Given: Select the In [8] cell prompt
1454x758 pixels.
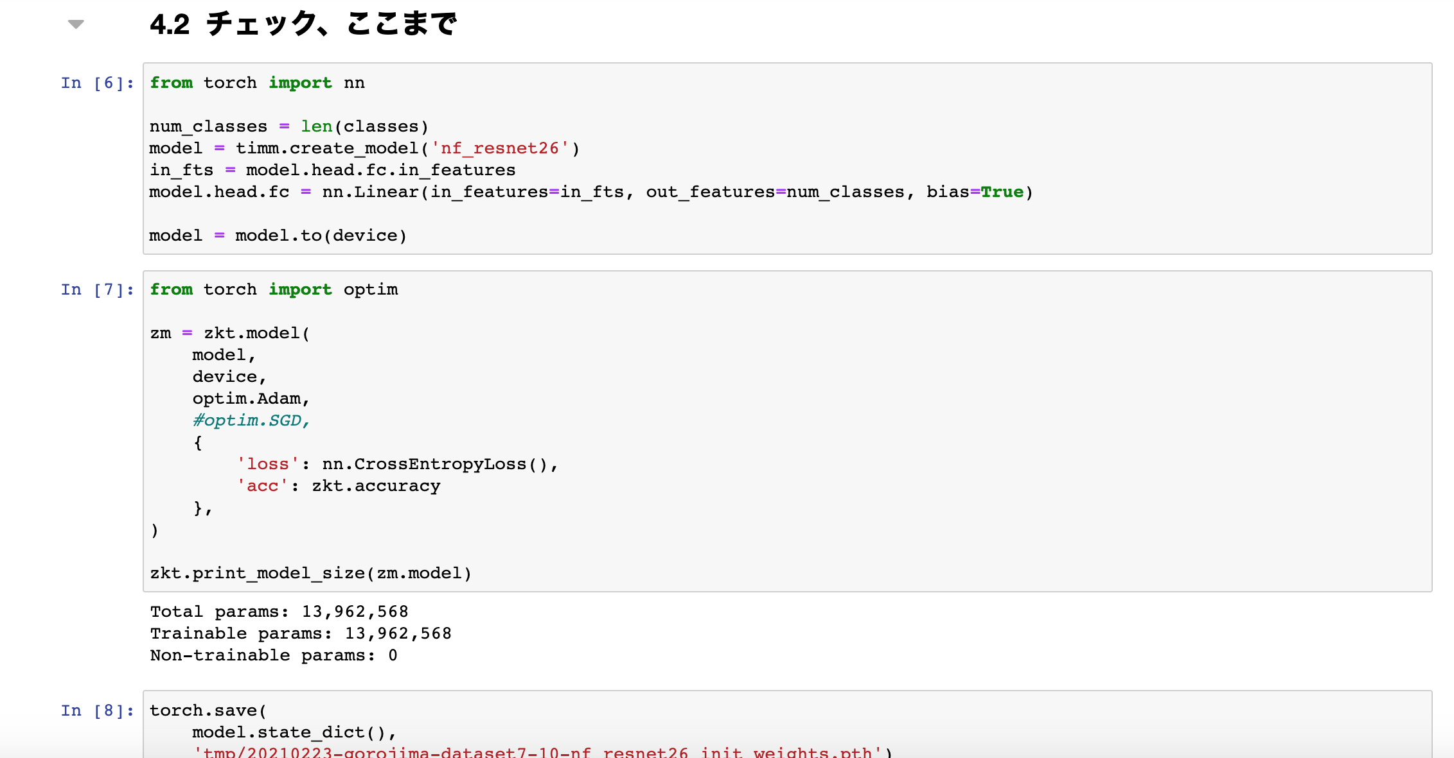Looking at the screenshot, I should [x=98, y=711].
